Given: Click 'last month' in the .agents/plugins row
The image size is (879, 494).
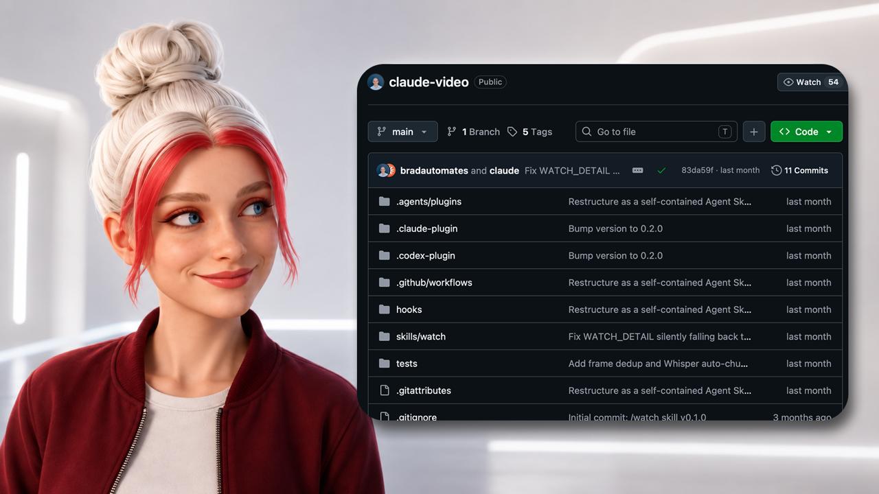Looking at the screenshot, I should [x=809, y=202].
